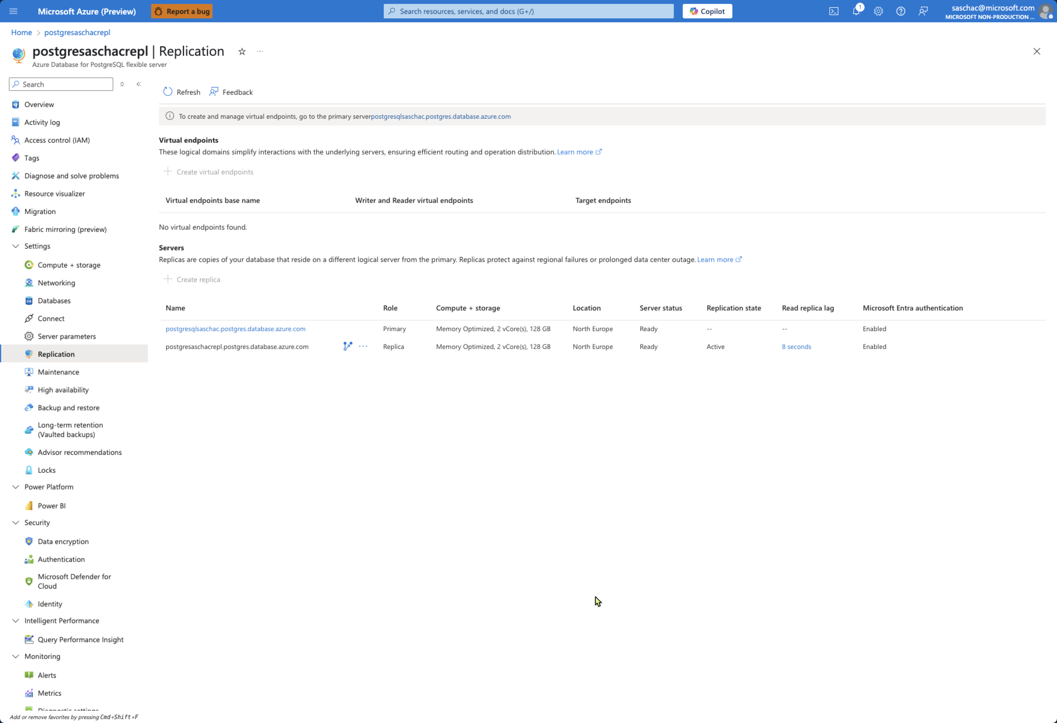This screenshot has height=723, width=1057.
Task: Click the 8 seconds replica lag link
Action: pos(797,346)
